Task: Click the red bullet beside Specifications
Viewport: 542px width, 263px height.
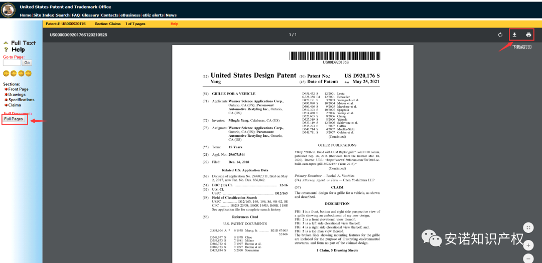Action: (6, 100)
